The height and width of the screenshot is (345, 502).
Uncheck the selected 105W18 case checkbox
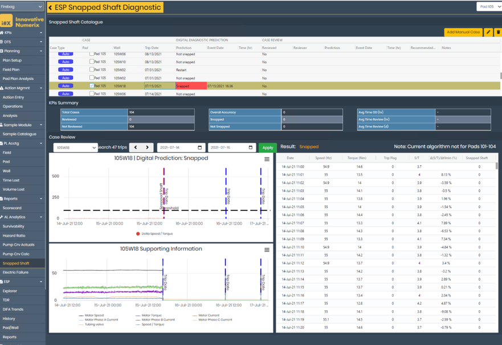pos(92,86)
